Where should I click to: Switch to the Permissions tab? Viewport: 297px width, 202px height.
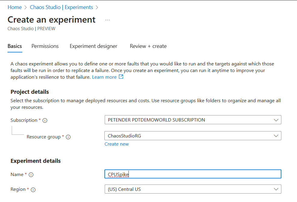coord(45,46)
